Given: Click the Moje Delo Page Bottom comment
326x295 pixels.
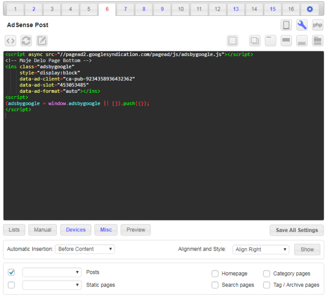Looking at the screenshot, I should [x=48, y=61].
